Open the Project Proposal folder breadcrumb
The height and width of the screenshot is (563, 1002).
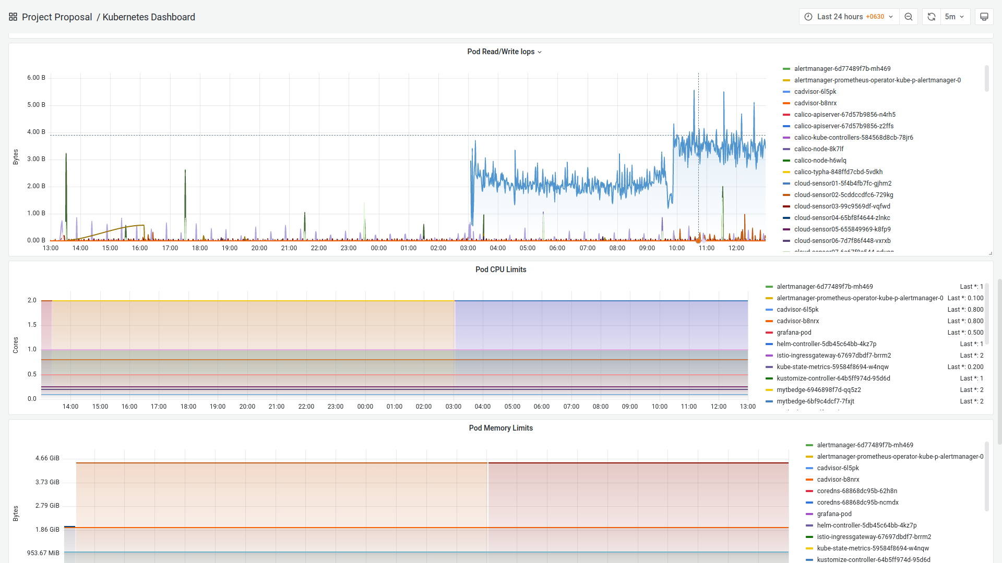(x=57, y=17)
